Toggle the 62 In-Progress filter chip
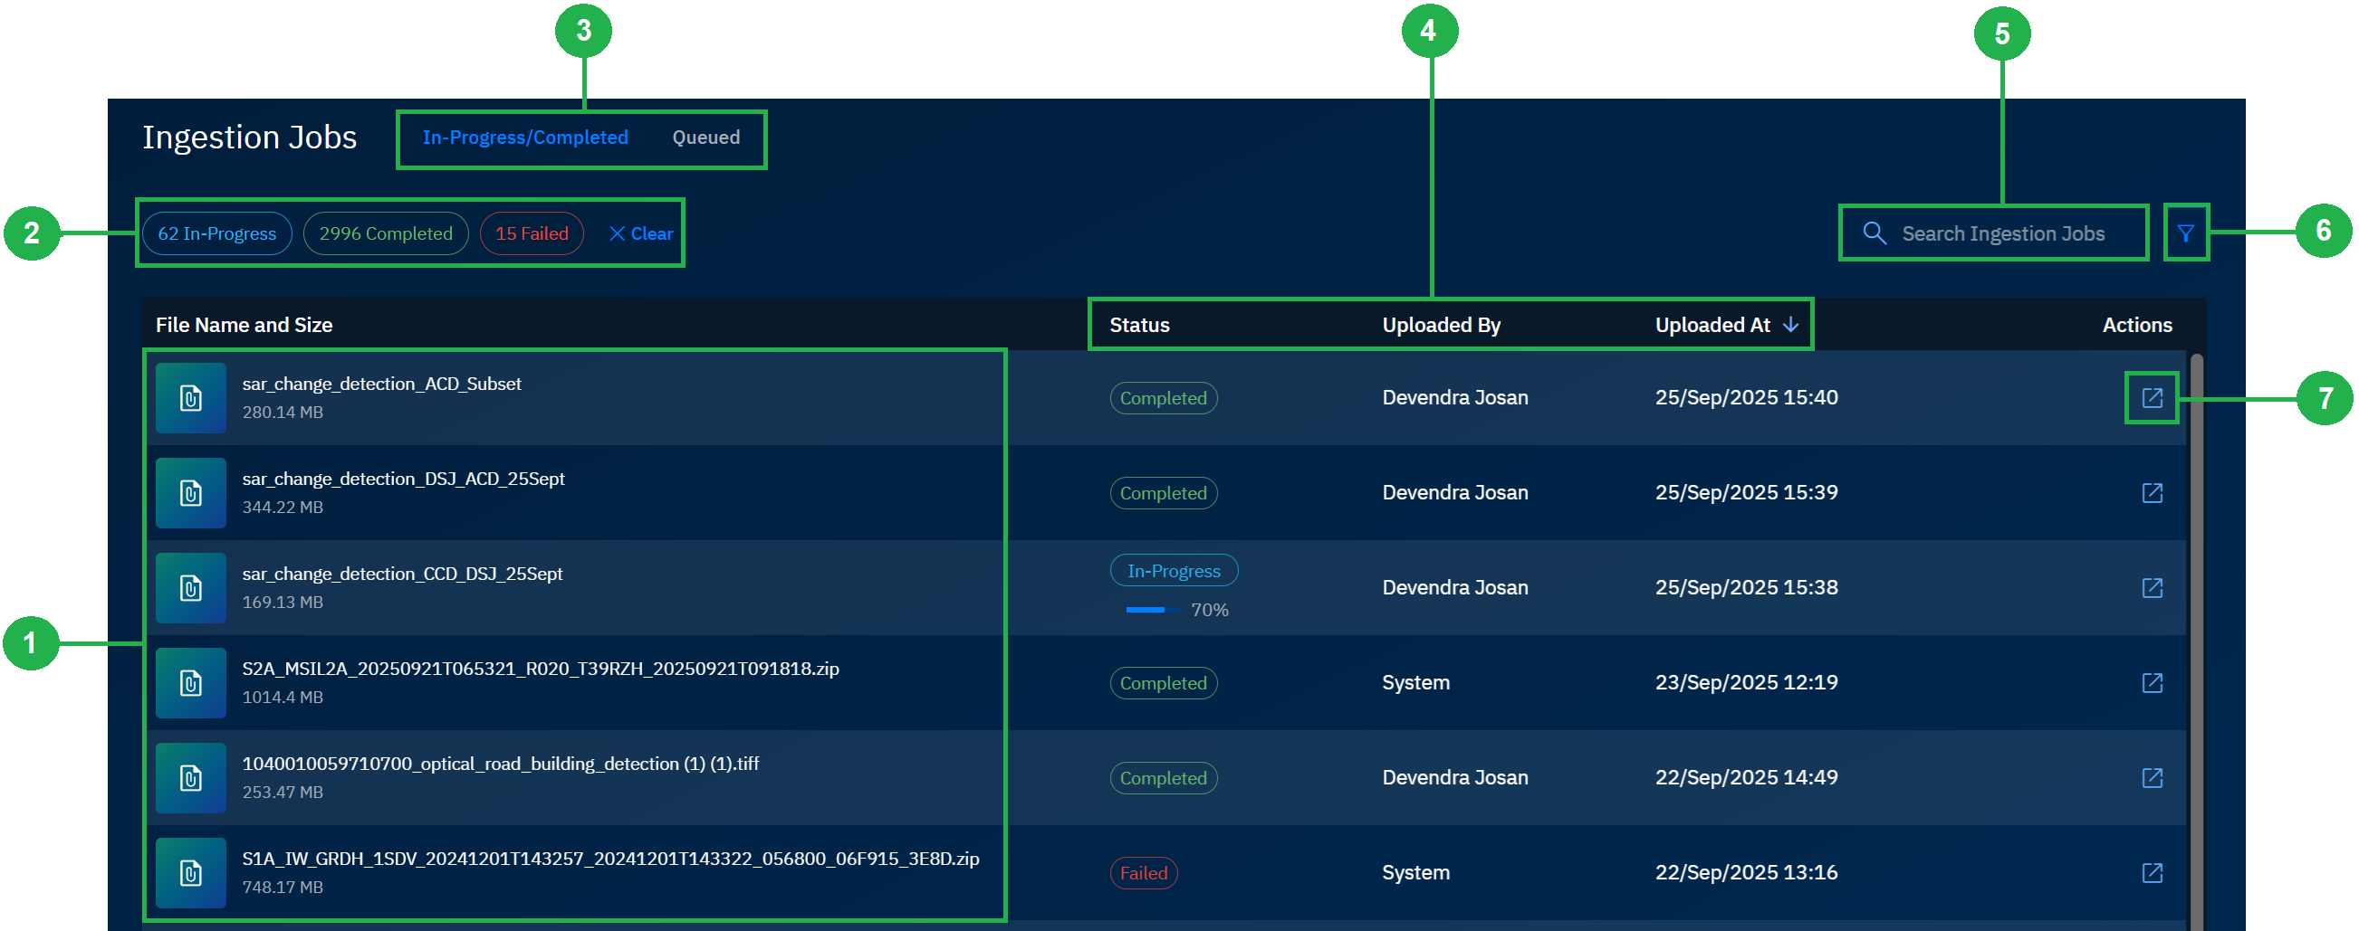Viewport: 2359px width, 931px height. (216, 233)
